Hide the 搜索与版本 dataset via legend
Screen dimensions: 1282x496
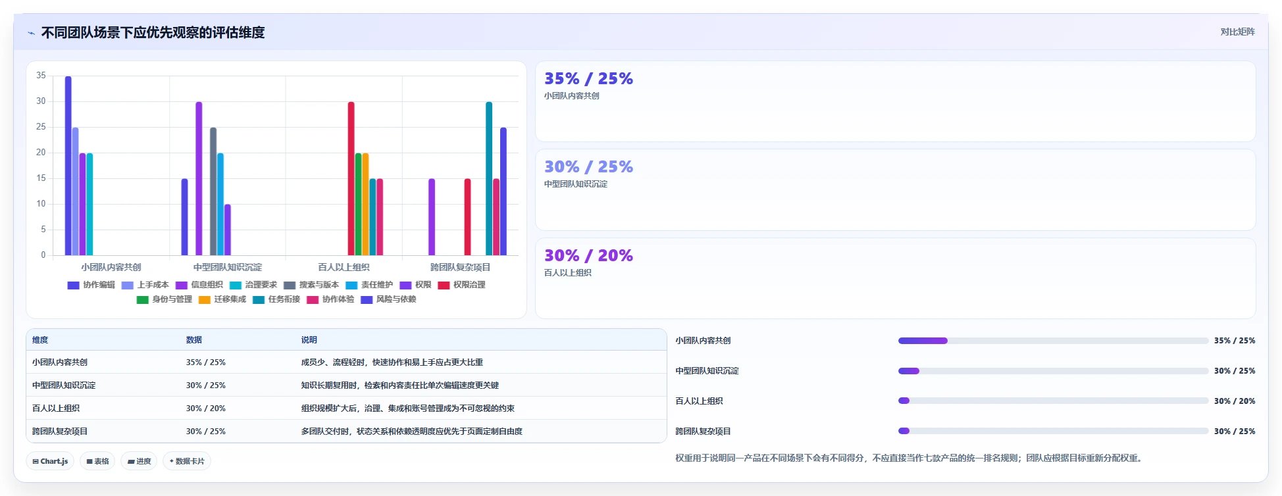[x=311, y=285]
